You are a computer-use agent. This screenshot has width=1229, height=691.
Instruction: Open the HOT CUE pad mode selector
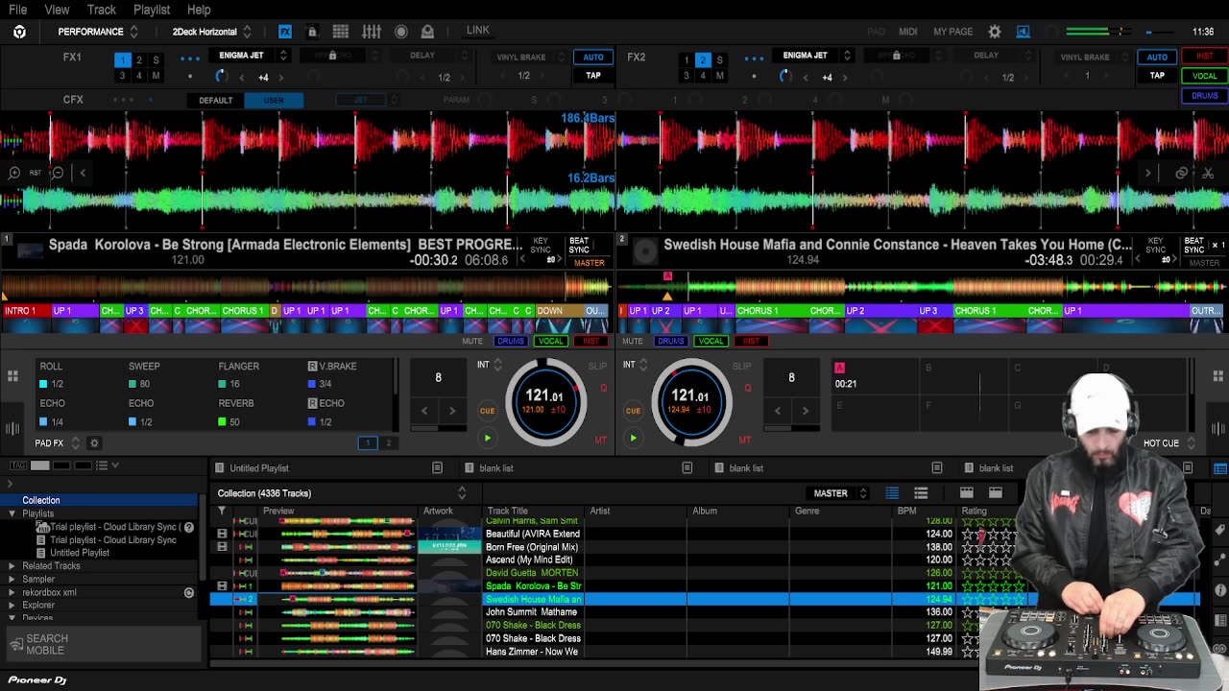tap(1169, 443)
